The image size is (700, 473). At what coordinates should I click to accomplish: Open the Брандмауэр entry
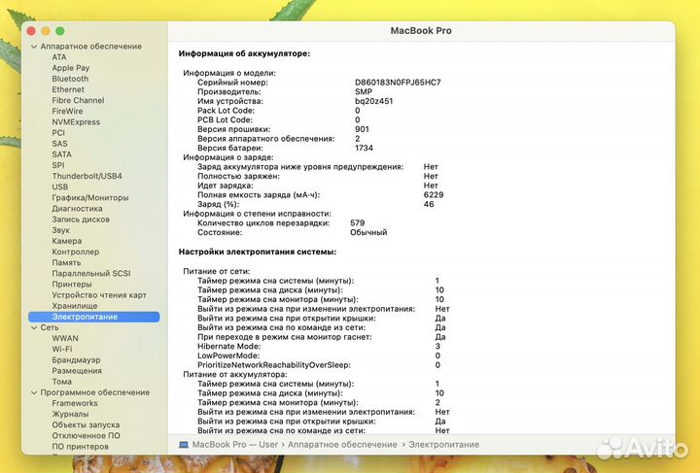pos(77,359)
